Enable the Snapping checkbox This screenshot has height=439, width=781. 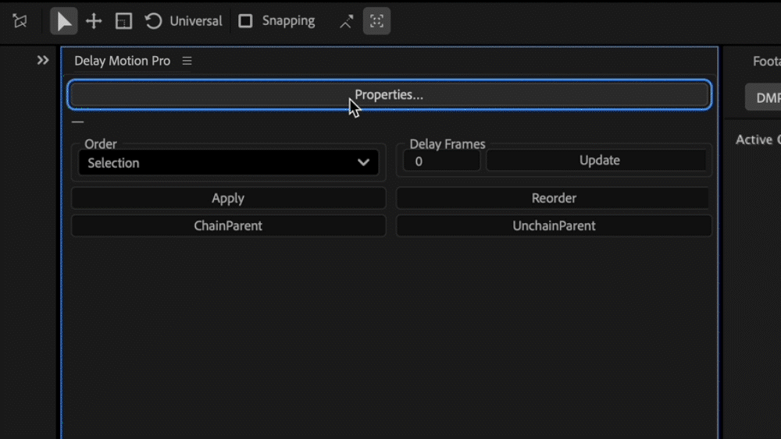coord(245,21)
